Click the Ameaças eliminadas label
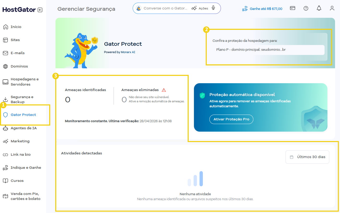This screenshot has height=213, width=340. (140, 90)
